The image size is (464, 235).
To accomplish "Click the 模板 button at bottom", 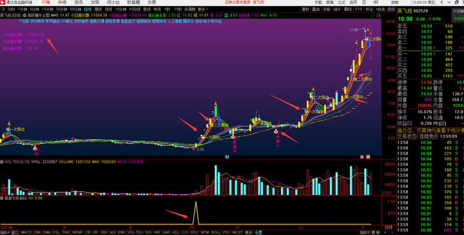I will click(x=376, y=232).
